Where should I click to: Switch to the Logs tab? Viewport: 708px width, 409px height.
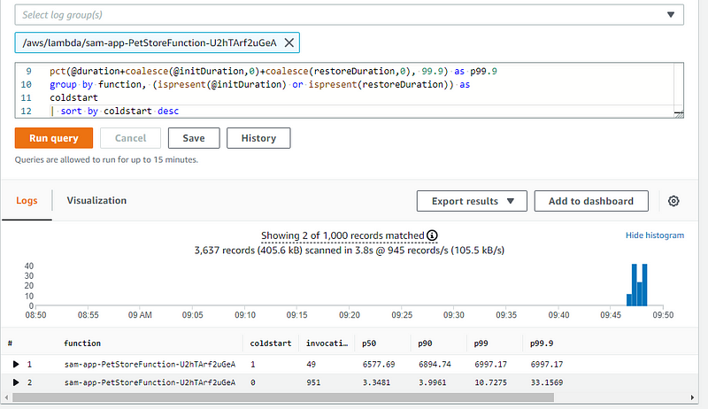(x=27, y=200)
